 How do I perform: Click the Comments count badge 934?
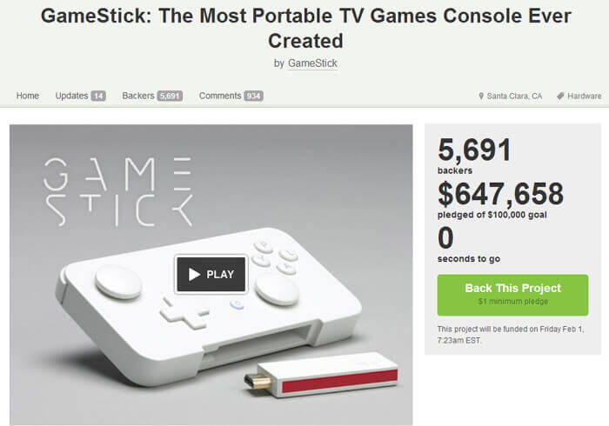(253, 96)
